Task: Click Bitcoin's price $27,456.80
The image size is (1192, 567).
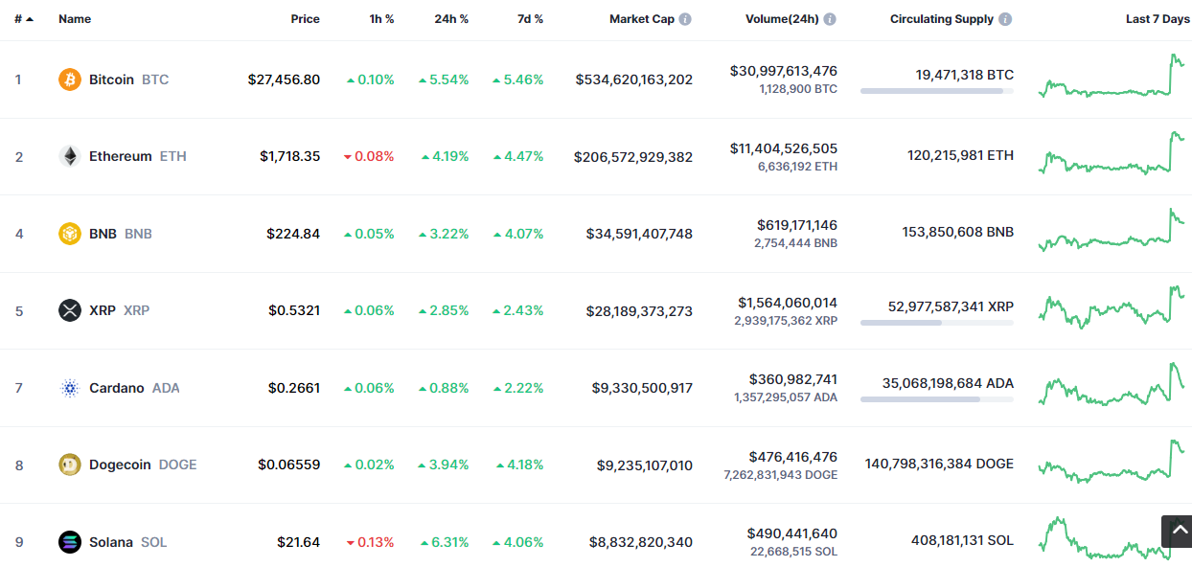Action: [x=284, y=79]
